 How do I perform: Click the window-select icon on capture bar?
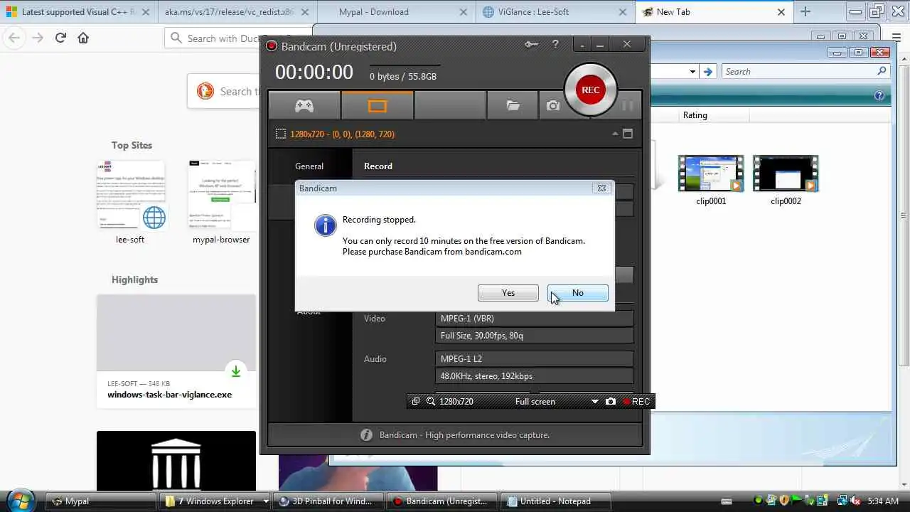416,402
